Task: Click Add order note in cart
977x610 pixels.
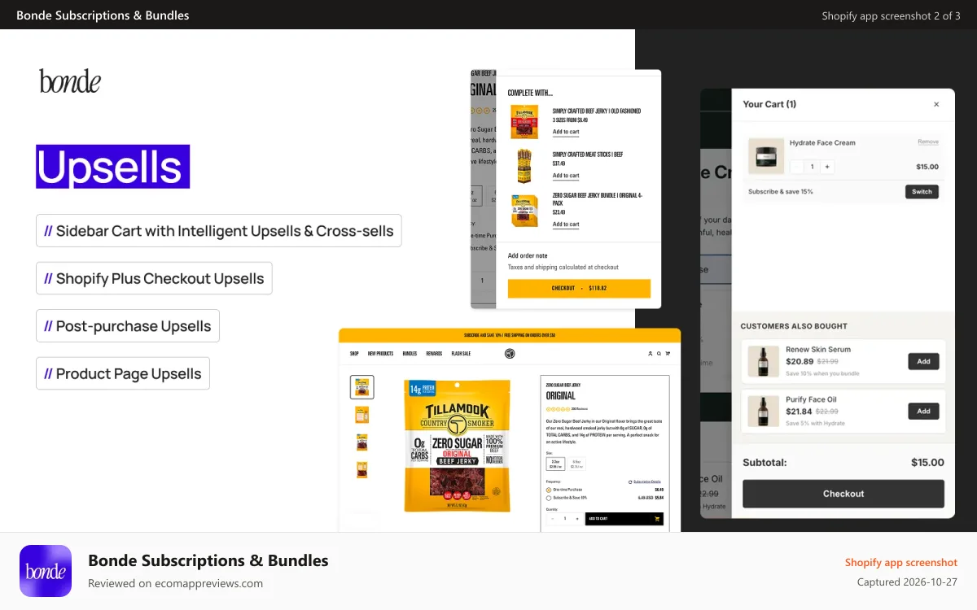Action: pyautogui.click(x=528, y=256)
